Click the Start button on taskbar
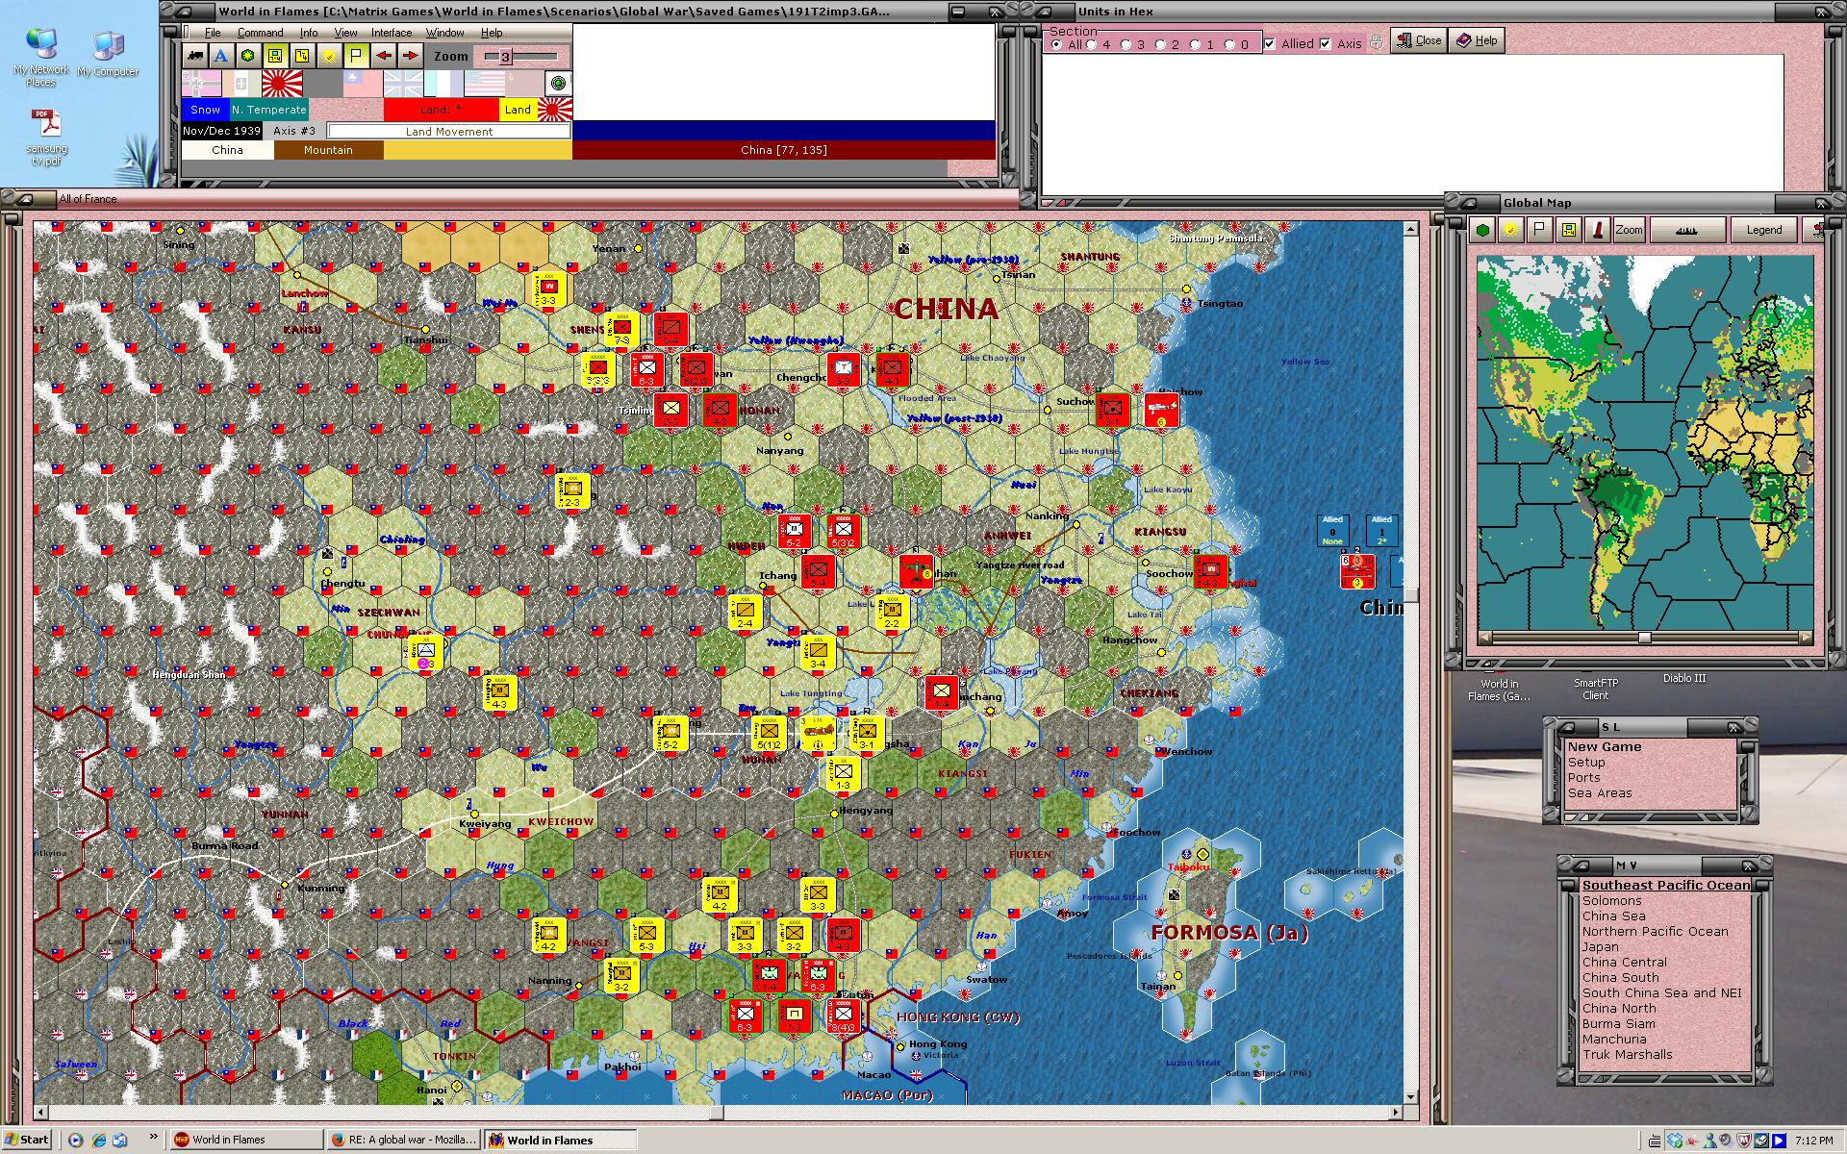The width and height of the screenshot is (1847, 1154). coord(26,1140)
